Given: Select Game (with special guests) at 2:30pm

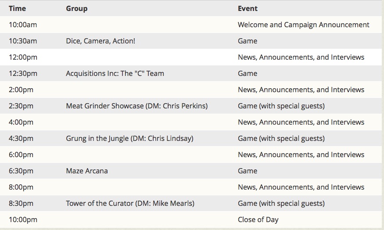Looking at the screenshot, I should click(281, 106).
